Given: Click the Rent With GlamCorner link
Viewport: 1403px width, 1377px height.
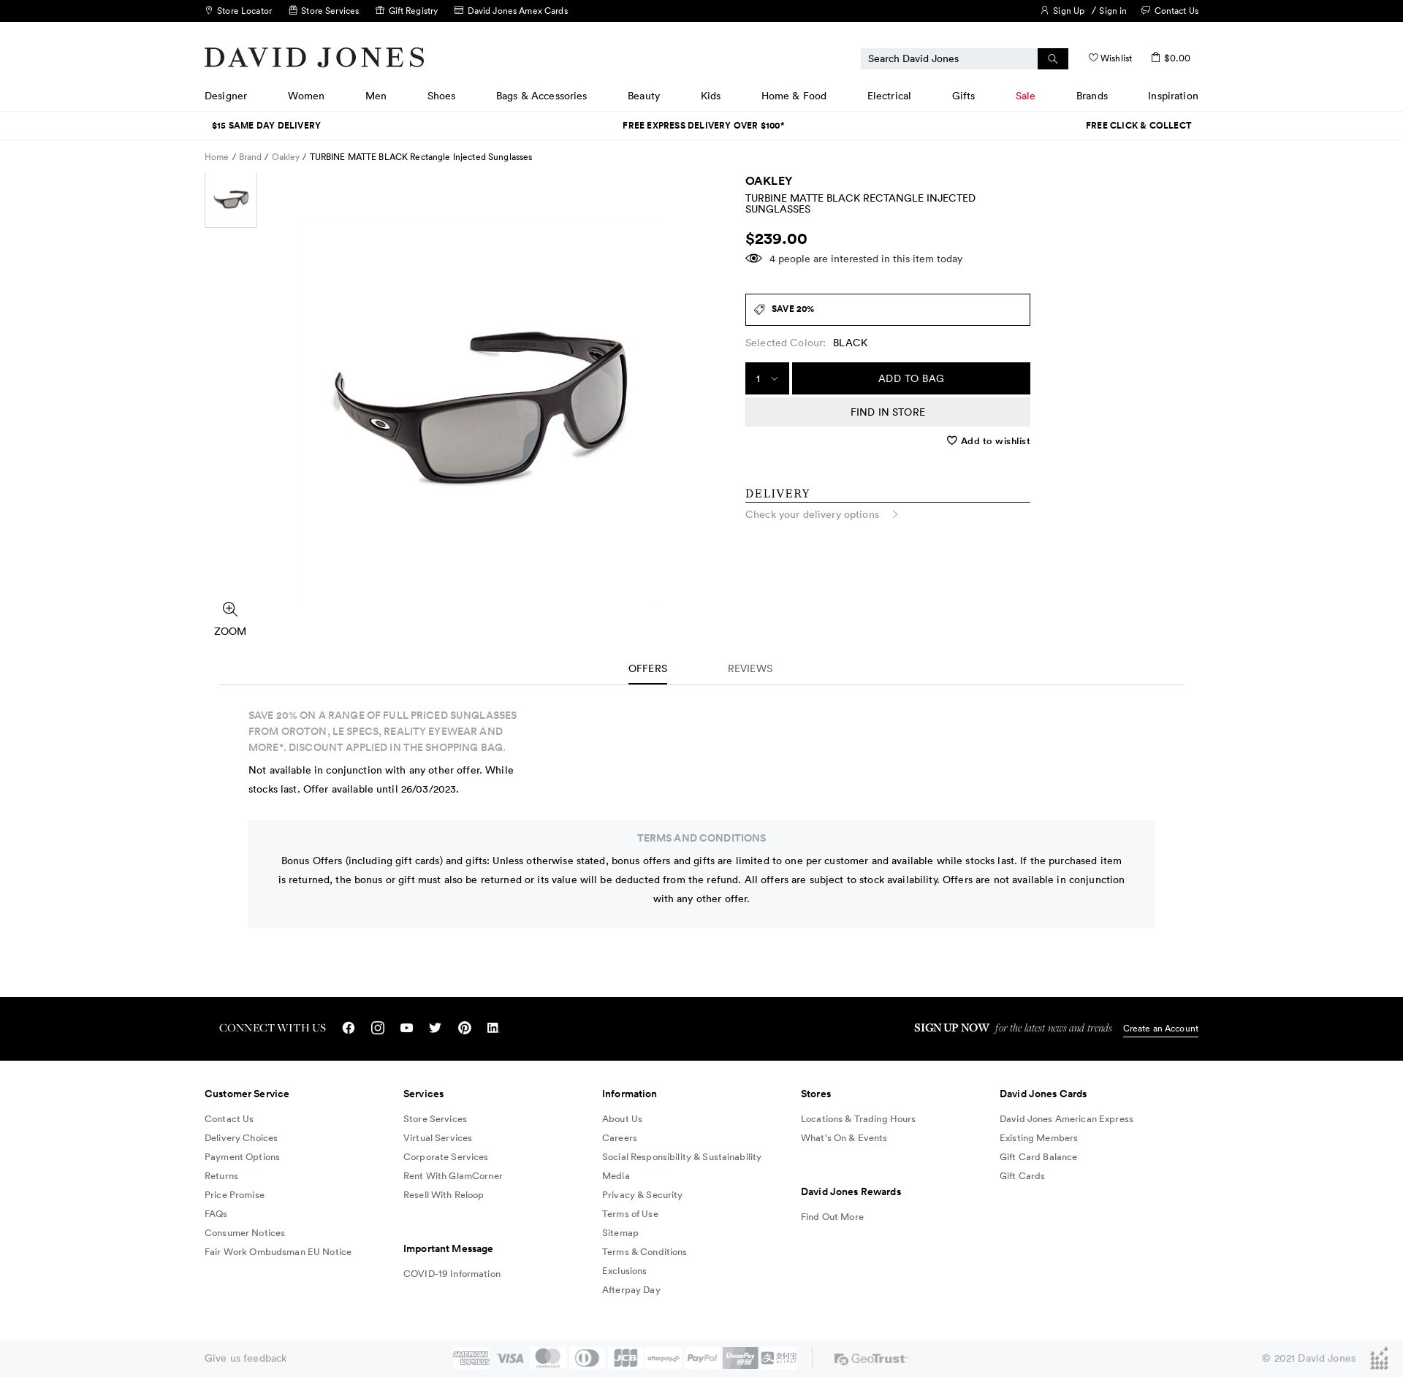Looking at the screenshot, I should [453, 1176].
